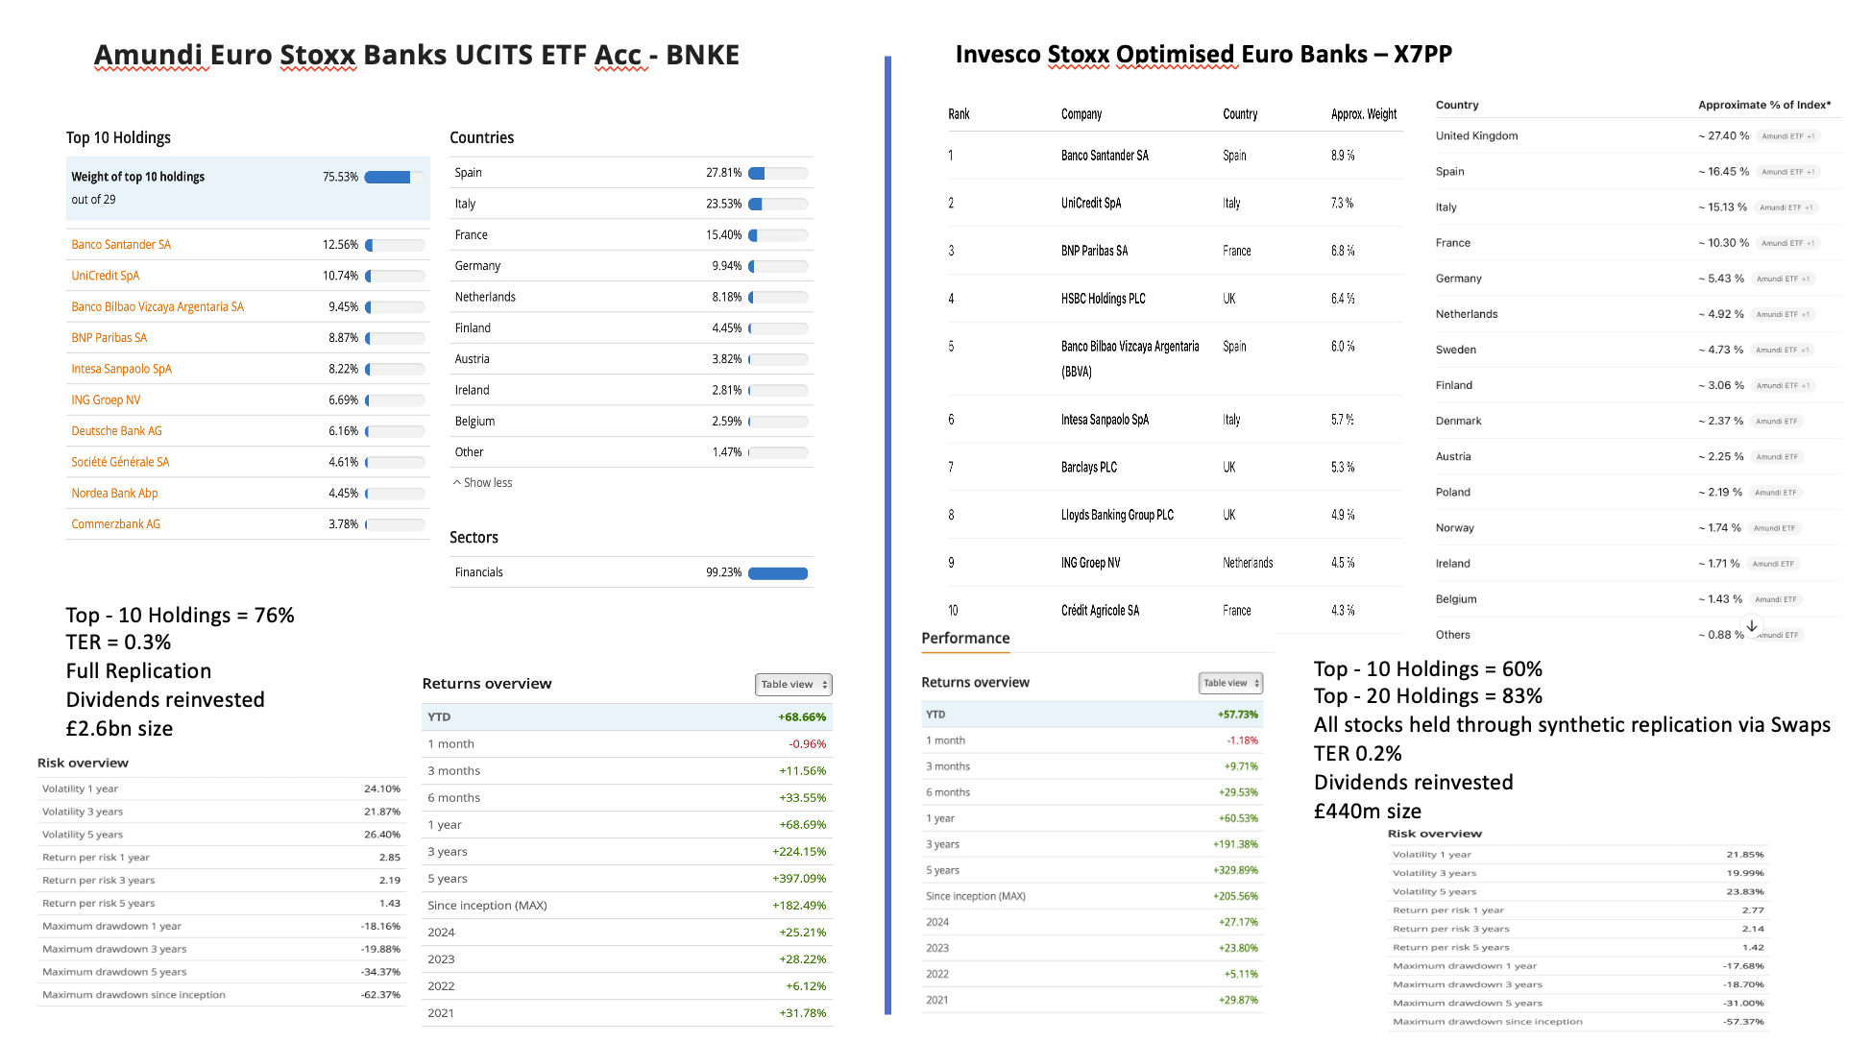Click the Approximate % of Index header
This screenshot has height=1043, width=1871.
1764,105
